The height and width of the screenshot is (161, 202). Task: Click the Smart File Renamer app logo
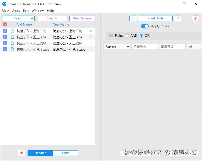tap(4, 4)
